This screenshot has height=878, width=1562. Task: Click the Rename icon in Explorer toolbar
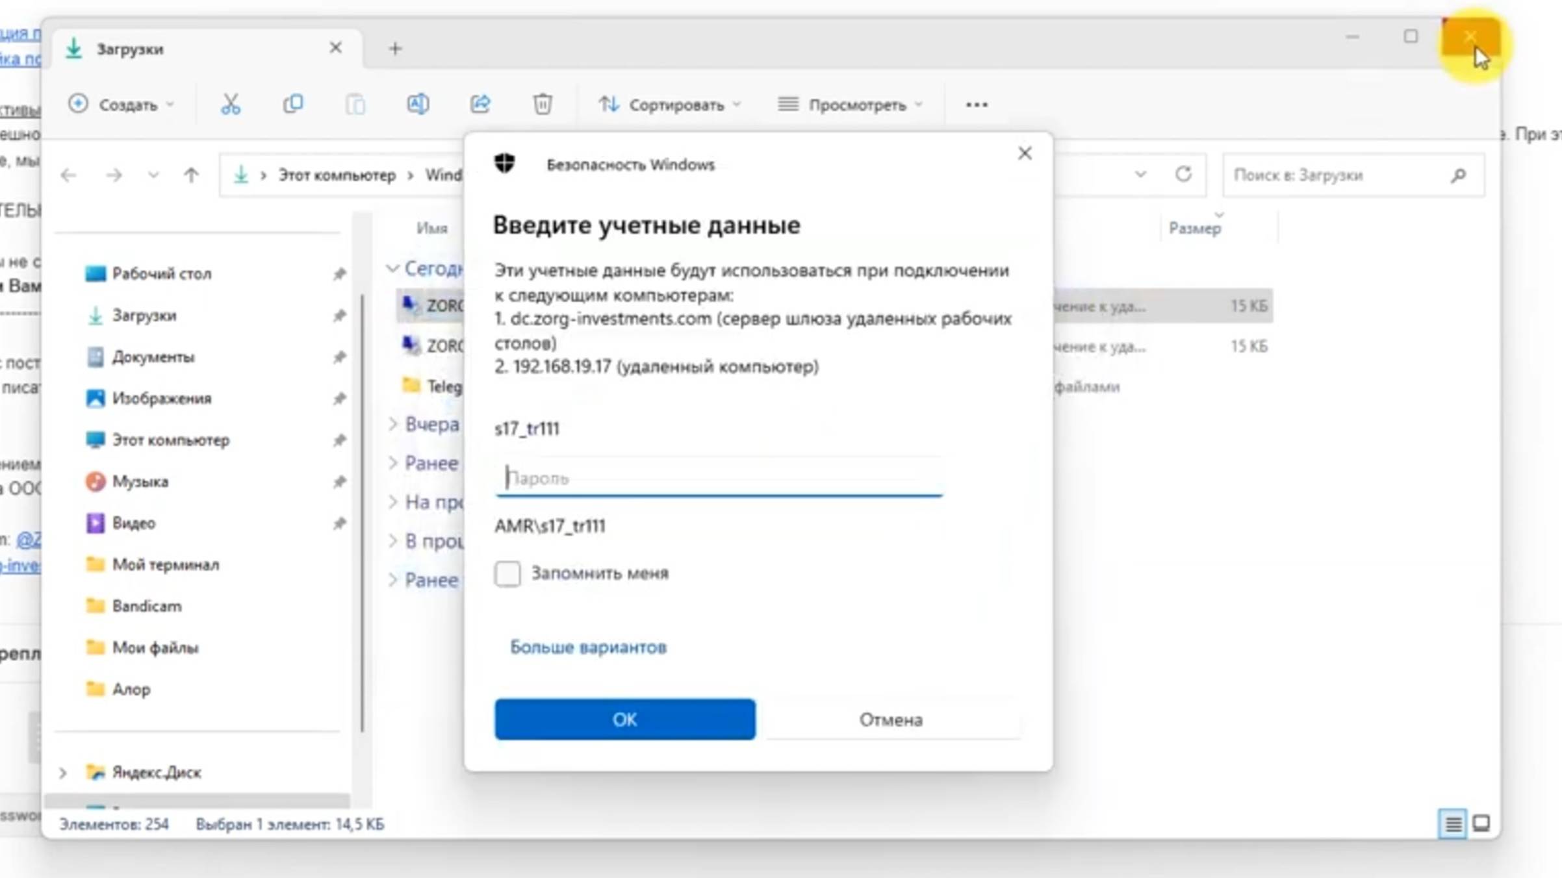418,104
